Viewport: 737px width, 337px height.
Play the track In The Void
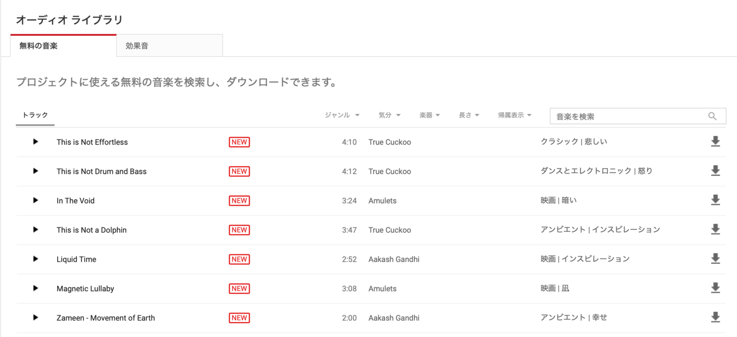pyautogui.click(x=36, y=200)
